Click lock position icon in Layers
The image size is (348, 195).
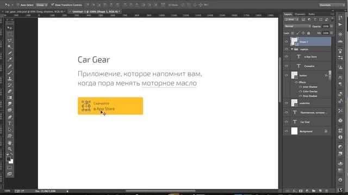(x=303, y=33)
